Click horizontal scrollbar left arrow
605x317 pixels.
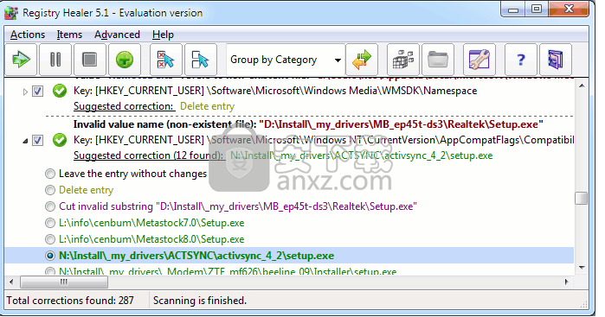click(x=11, y=282)
